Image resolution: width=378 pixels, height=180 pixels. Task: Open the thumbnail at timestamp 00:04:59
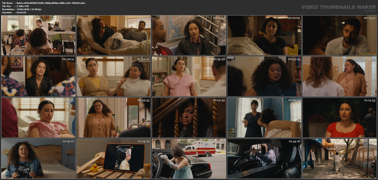38,35
